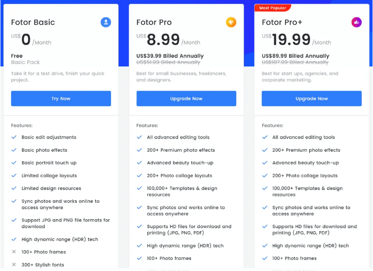Click US$89.99 Billed Annually text
The image size is (373, 271).
(295, 56)
